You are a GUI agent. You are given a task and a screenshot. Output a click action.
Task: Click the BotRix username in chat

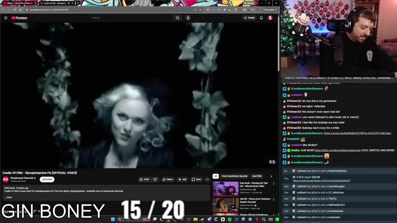point(296,150)
